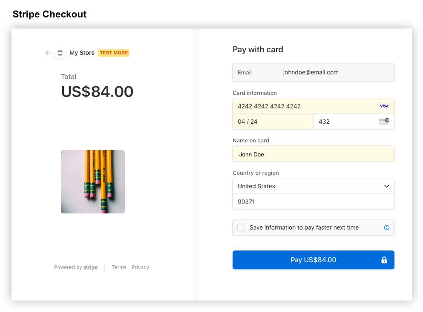Click the info icon beside save information

click(387, 227)
